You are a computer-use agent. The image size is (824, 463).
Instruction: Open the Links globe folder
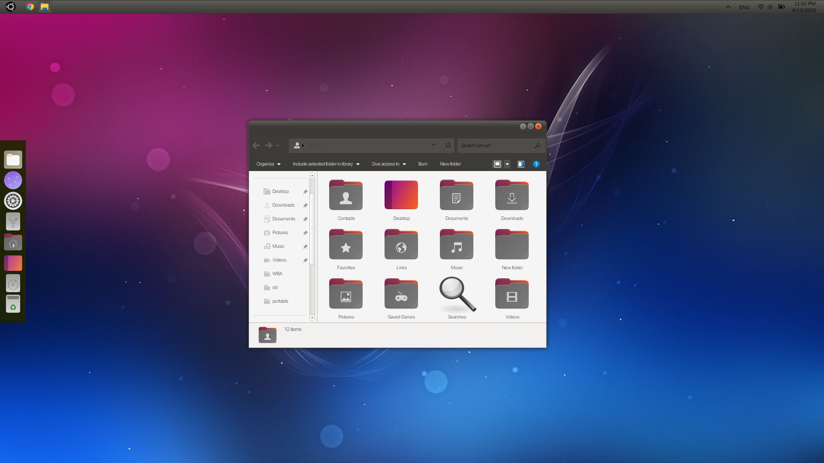coord(401,246)
